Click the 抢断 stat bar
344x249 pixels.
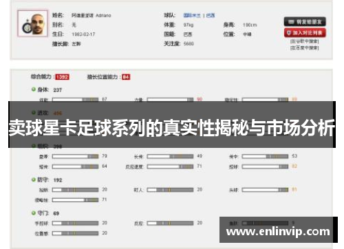(75, 190)
